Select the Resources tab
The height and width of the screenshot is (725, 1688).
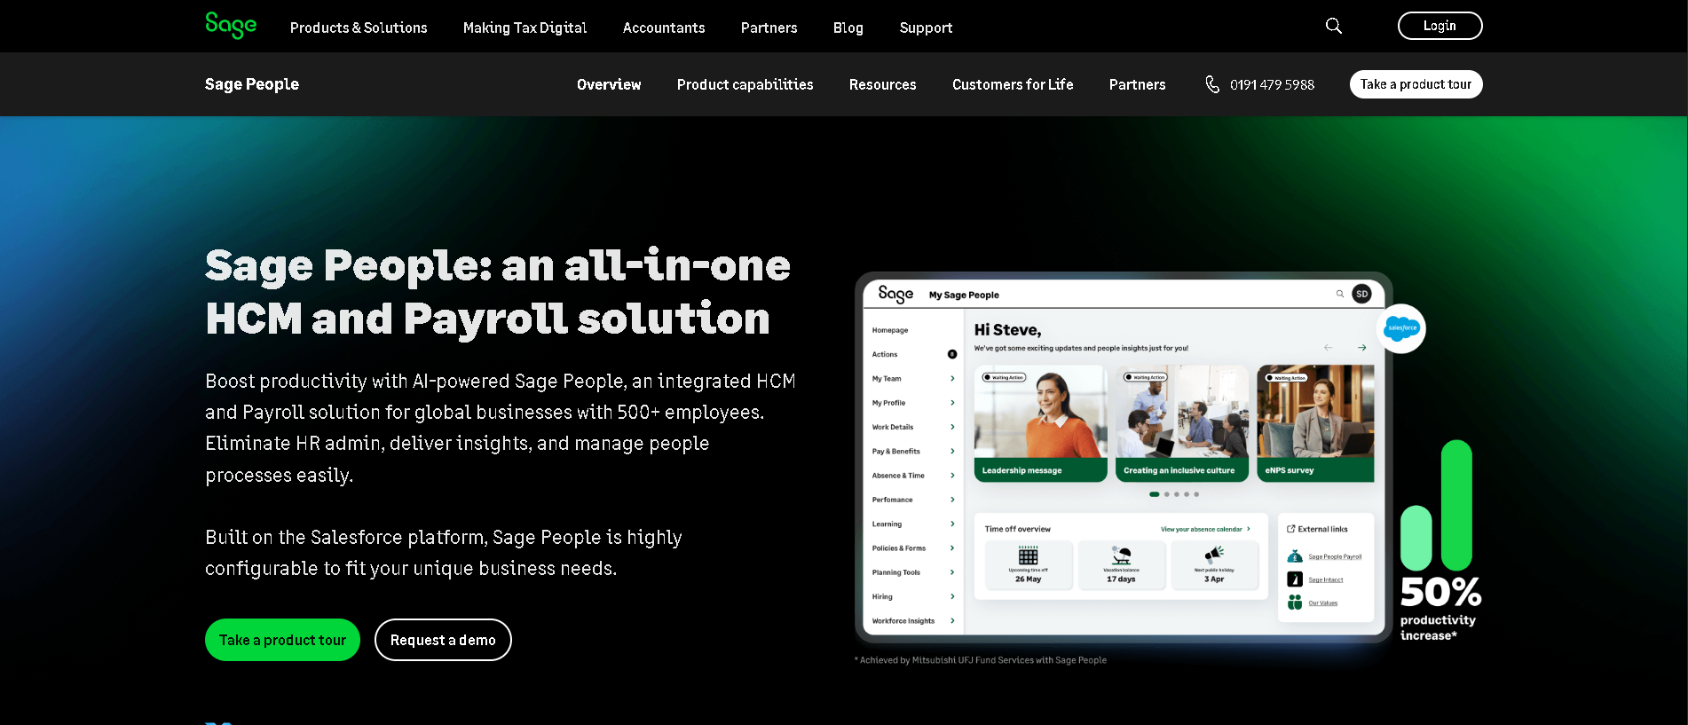point(882,84)
